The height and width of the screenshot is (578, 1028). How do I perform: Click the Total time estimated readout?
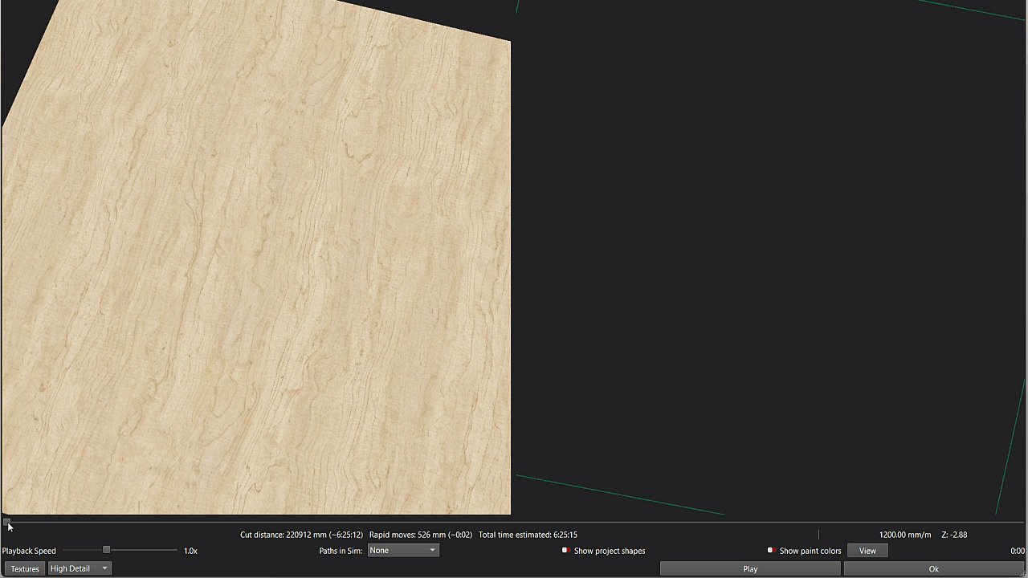tap(528, 535)
